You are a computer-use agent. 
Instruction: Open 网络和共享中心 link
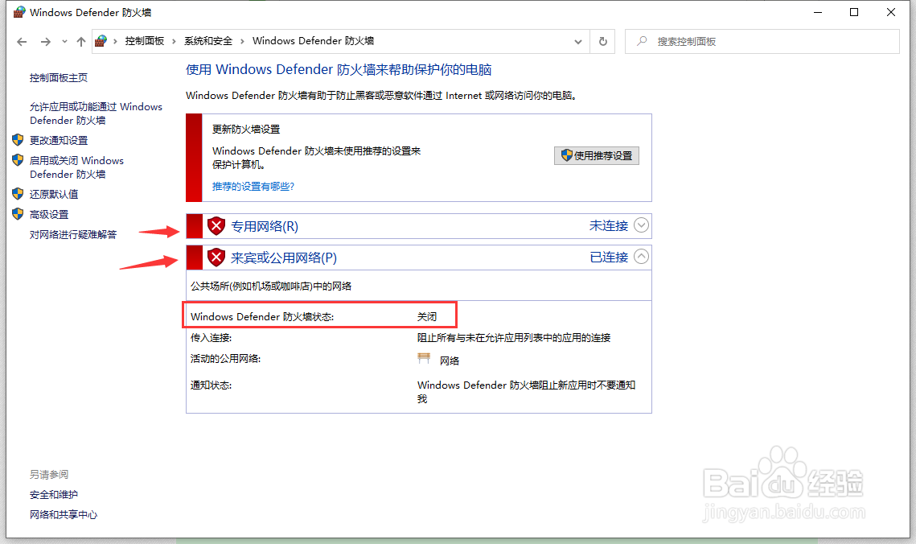[64, 515]
